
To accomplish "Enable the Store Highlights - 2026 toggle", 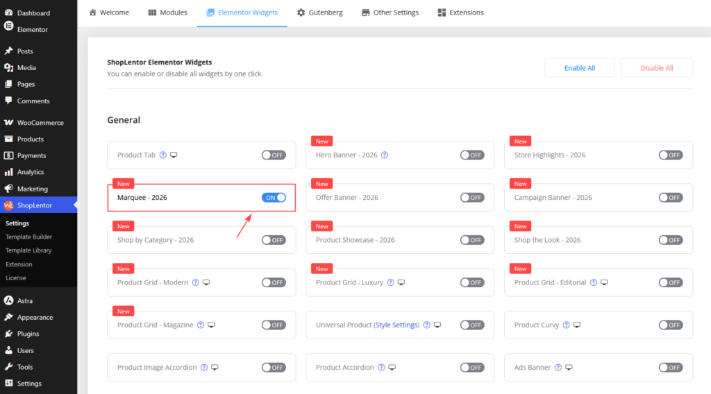I will [671, 155].
